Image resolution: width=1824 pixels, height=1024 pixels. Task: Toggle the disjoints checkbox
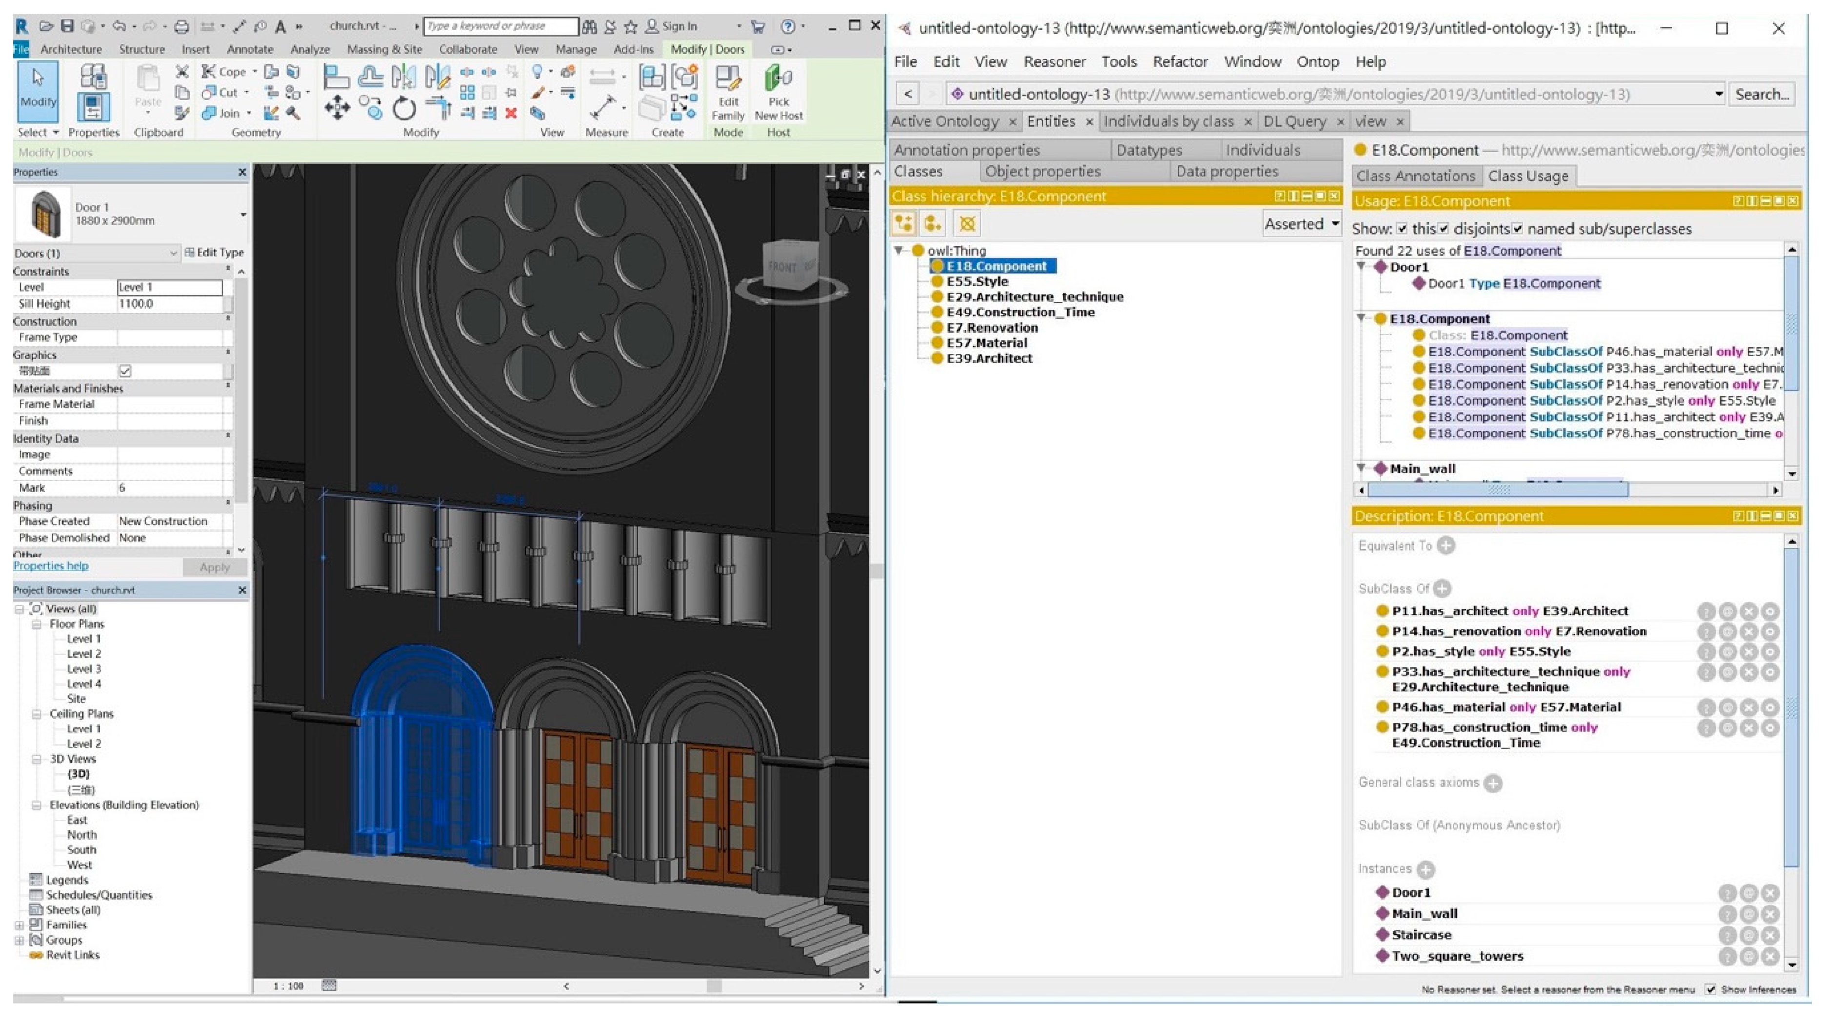tap(1443, 229)
